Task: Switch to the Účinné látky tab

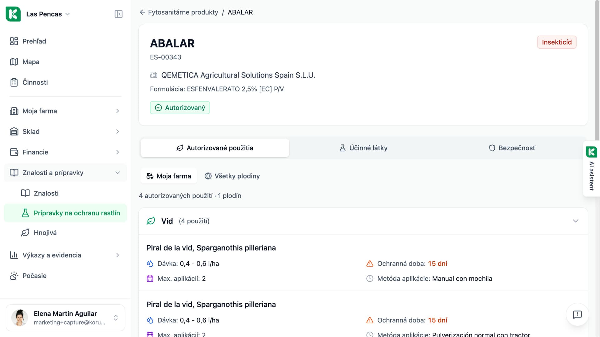Action: (363, 148)
